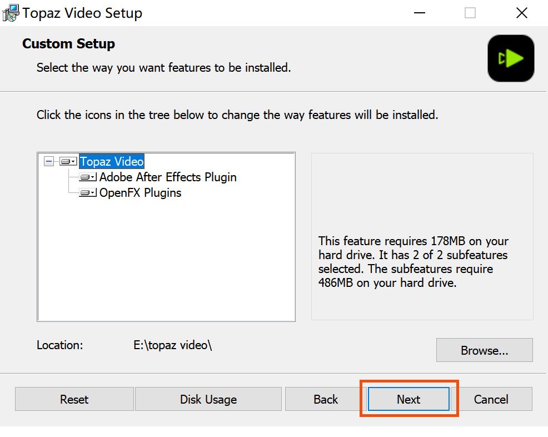
Task: Open the OpenFX Plugins drive icon menu
Action: pyautogui.click(x=88, y=193)
